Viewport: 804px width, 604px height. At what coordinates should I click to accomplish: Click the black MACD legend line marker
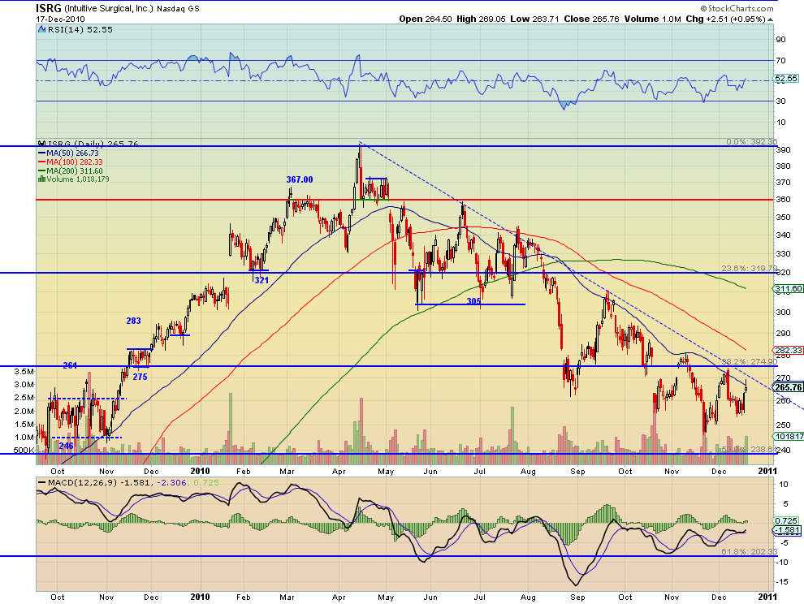coord(41,482)
